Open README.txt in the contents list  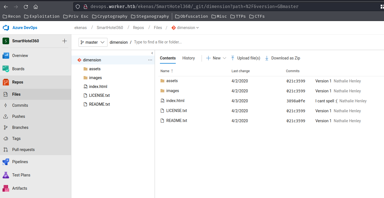pyautogui.click(x=177, y=121)
